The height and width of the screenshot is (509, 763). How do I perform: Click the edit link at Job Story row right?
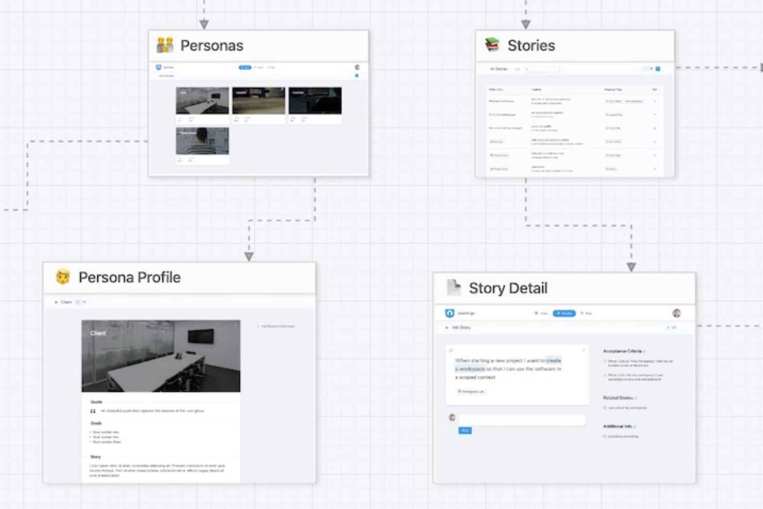point(672,327)
